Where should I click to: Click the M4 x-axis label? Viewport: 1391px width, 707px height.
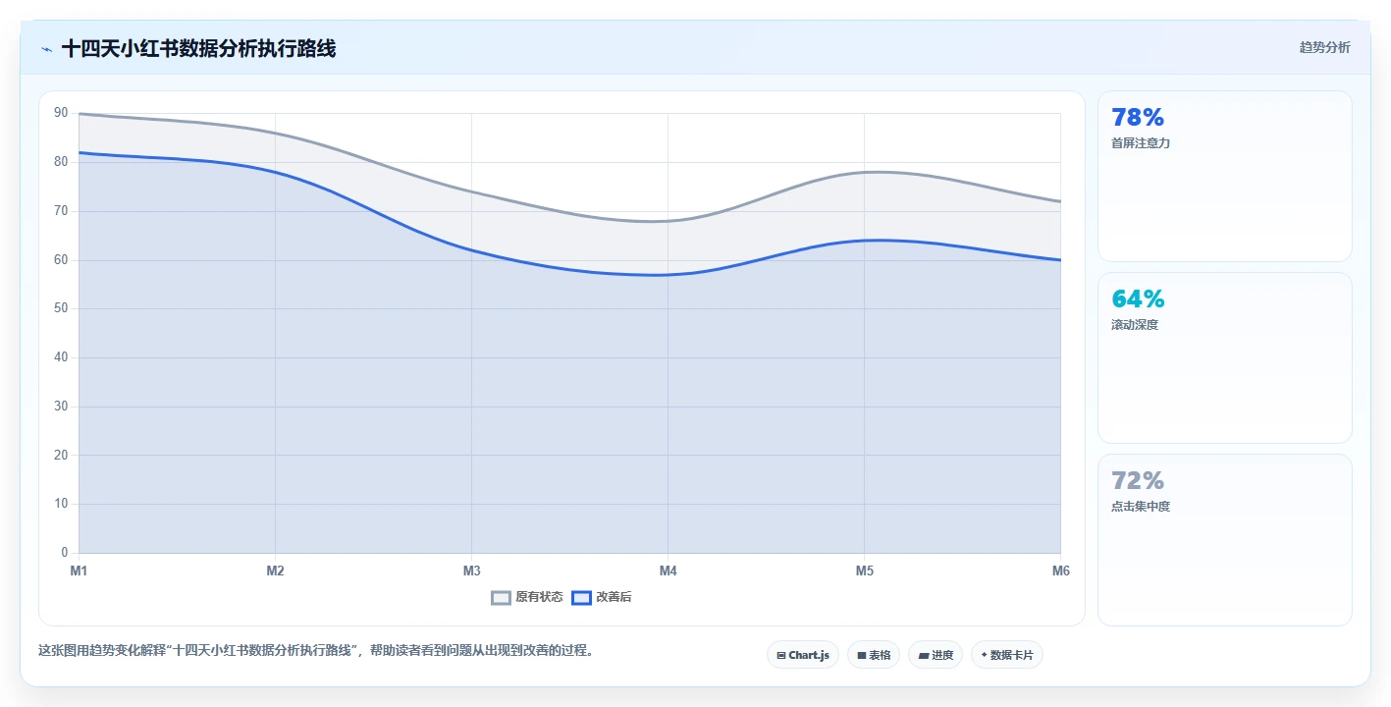(x=668, y=571)
